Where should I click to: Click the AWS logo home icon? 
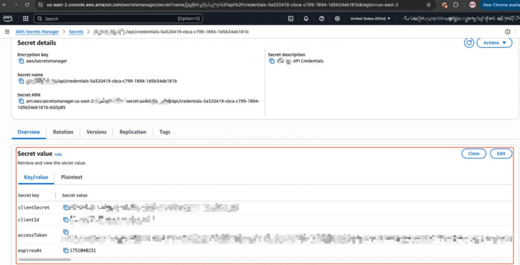(8, 18)
